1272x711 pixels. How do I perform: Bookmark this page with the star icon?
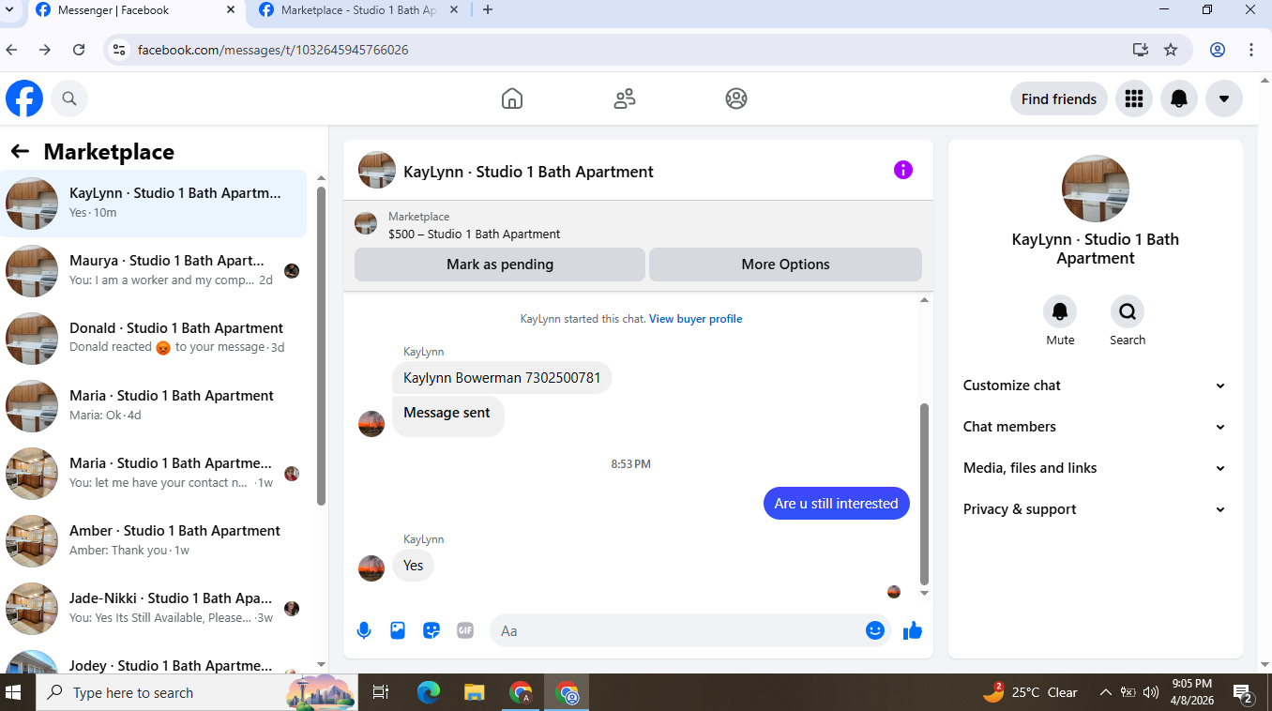(1171, 50)
